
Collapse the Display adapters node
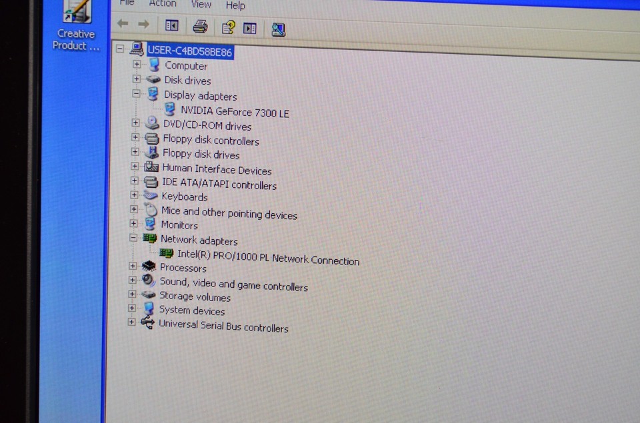[137, 95]
